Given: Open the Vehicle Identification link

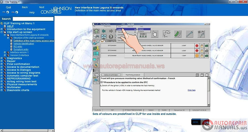Looking at the screenshot, I should (23, 44).
